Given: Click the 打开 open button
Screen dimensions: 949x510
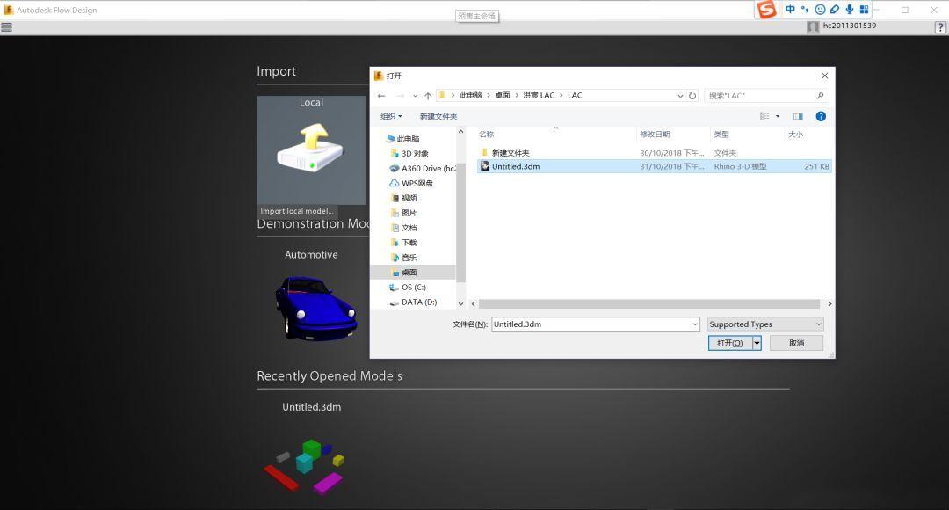Looking at the screenshot, I should click(x=730, y=343).
